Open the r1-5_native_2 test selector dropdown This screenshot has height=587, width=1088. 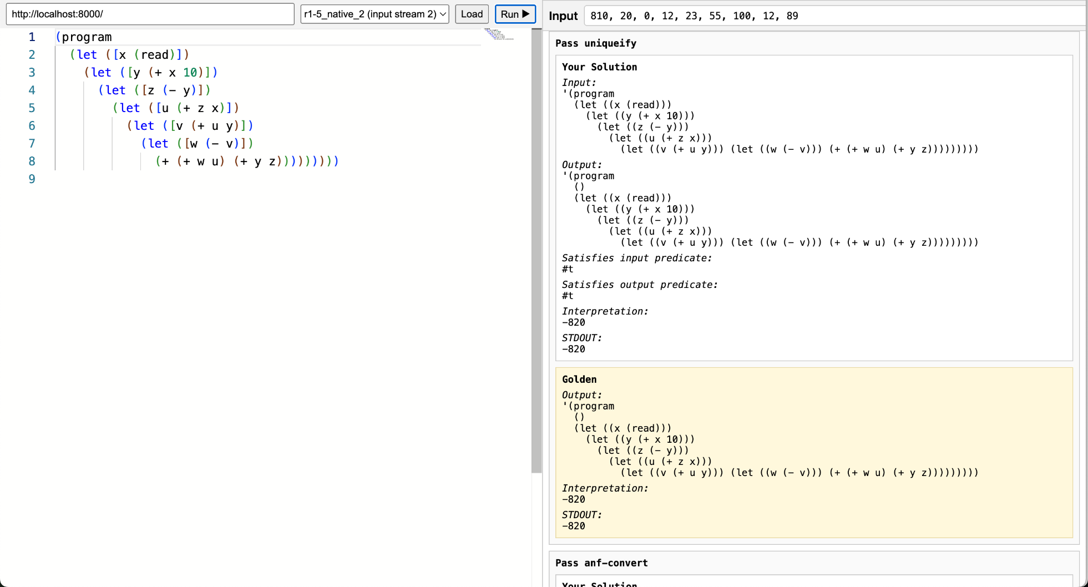coord(375,14)
